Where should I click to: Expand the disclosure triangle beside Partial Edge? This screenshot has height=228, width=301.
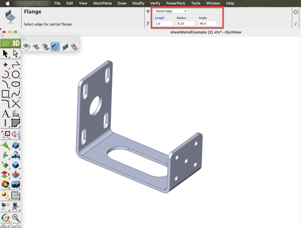pyautogui.click(x=148, y=12)
